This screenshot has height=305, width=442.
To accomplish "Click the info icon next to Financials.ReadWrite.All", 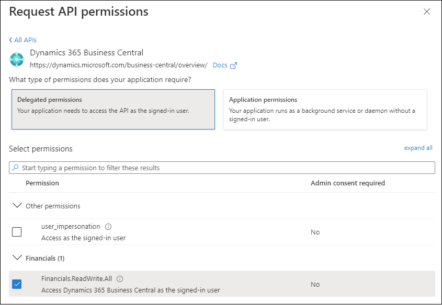I will [x=120, y=279].
